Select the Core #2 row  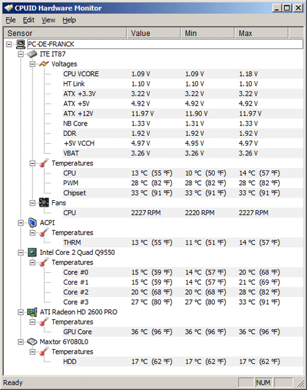tap(182, 292)
